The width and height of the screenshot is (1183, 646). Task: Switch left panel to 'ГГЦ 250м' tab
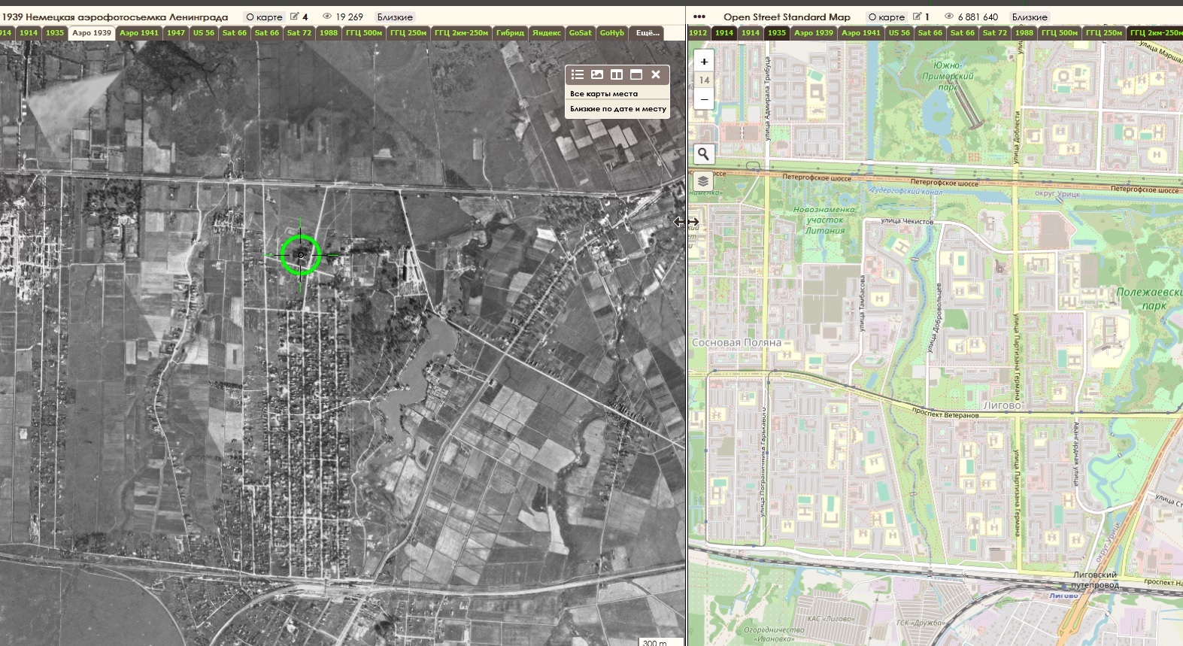408,33
